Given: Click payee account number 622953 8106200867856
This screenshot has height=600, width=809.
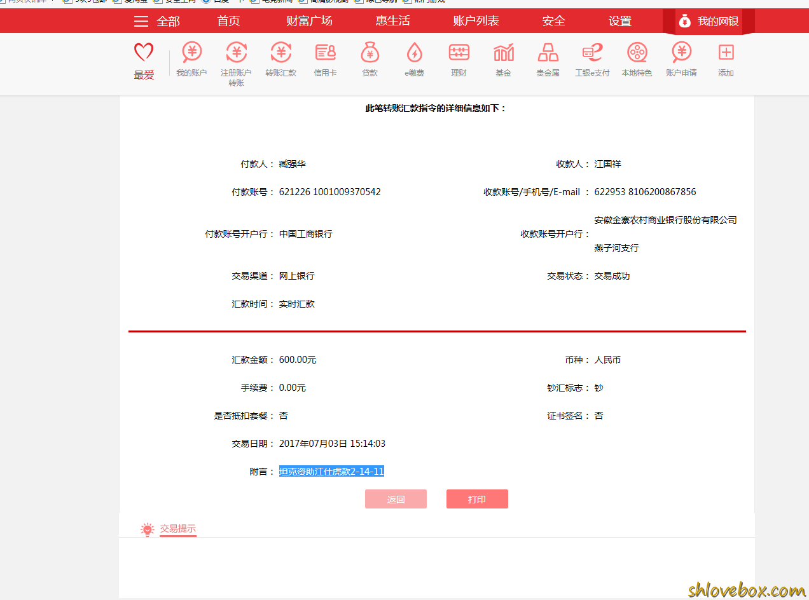Looking at the screenshot, I should pos(645,191).
